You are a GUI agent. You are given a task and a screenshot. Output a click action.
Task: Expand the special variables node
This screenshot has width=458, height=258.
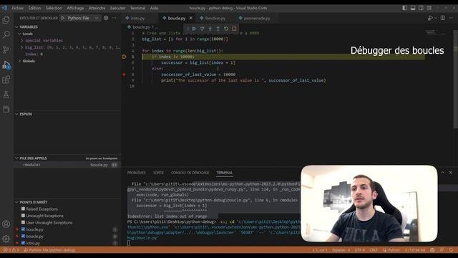21,41
